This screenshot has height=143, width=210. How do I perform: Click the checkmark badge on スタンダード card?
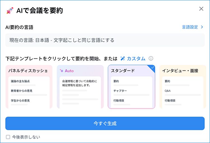152,68
